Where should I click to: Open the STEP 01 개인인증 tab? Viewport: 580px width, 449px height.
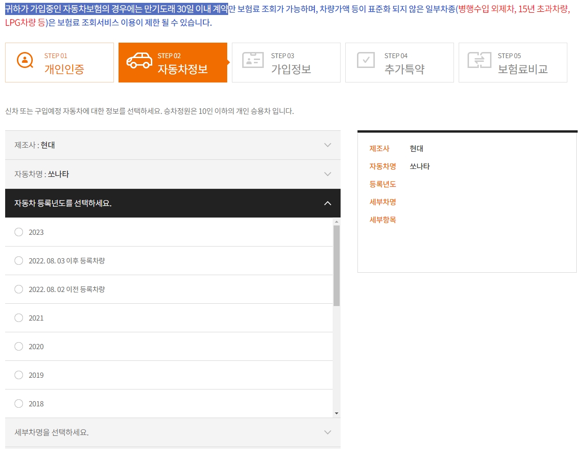[x=59, y=63]
